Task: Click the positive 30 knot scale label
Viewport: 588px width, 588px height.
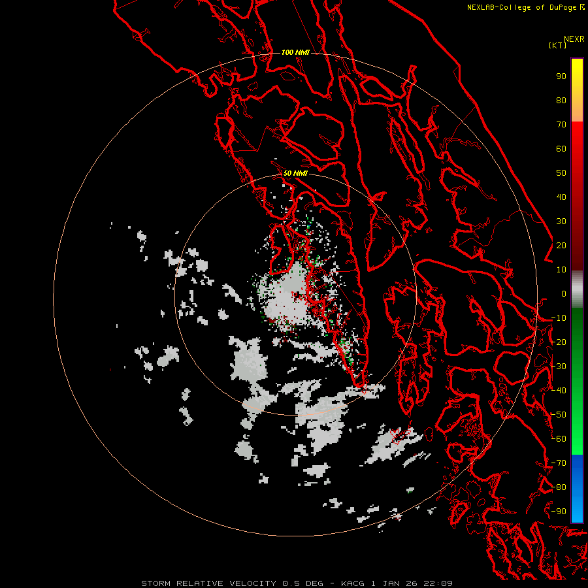Action: pos(561,221)
